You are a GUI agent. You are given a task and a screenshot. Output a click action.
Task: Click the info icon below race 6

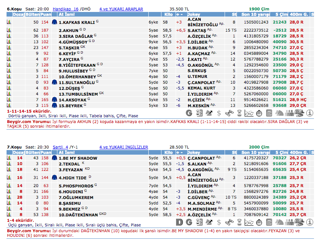coord(310,113)
